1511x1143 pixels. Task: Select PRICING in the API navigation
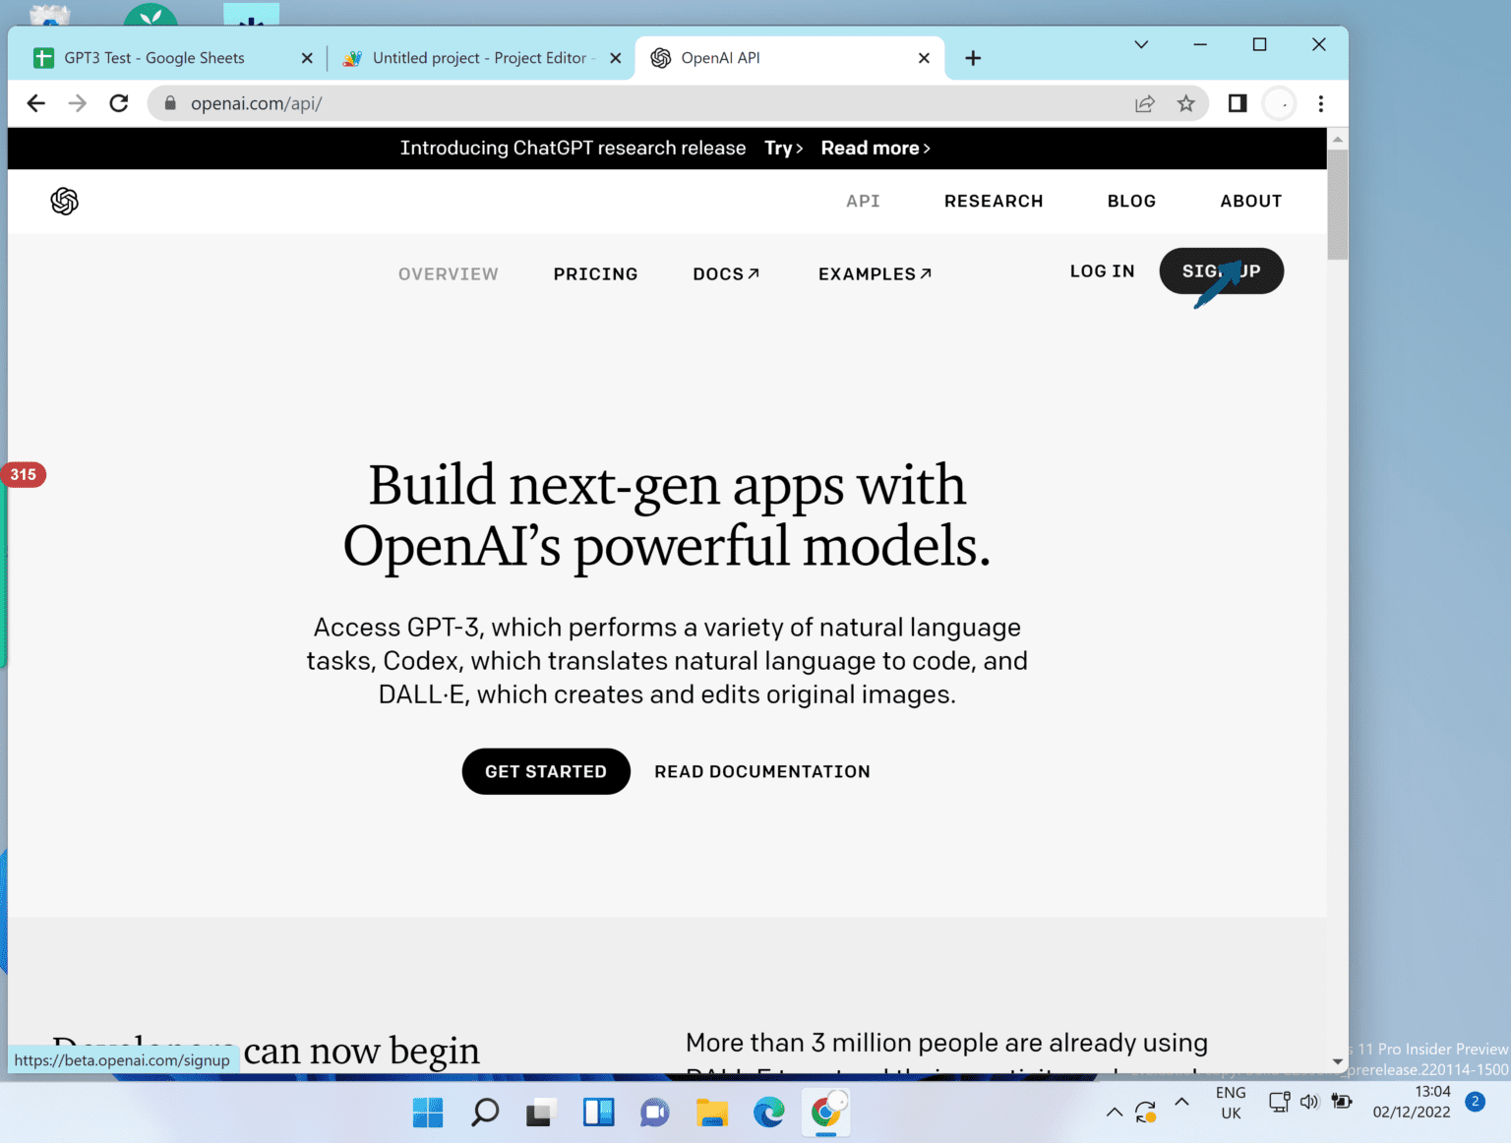pyautogui.click(x=595, y=273)
